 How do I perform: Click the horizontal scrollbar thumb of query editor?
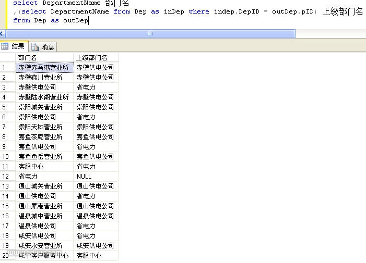click(x=150, y=34)
